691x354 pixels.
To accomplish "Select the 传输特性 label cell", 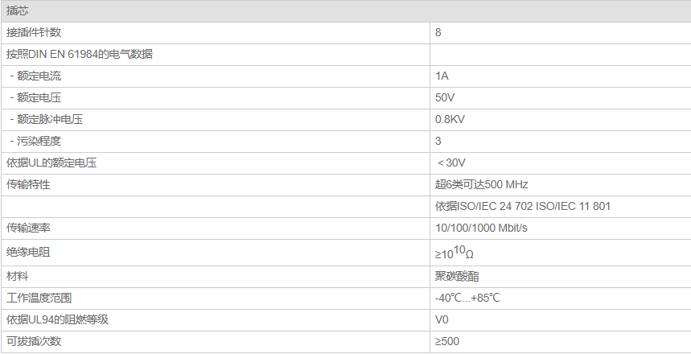I will [x=28, y=184].
